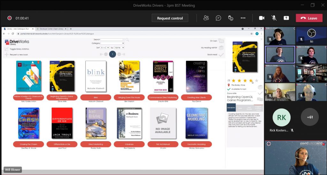Click the DriveWorks Library logo
This screenshot has height=175, width=327.
point(17,42)
